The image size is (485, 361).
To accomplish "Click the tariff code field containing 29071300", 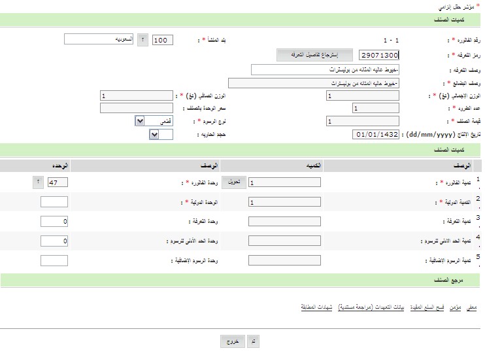I will point(375,56).
